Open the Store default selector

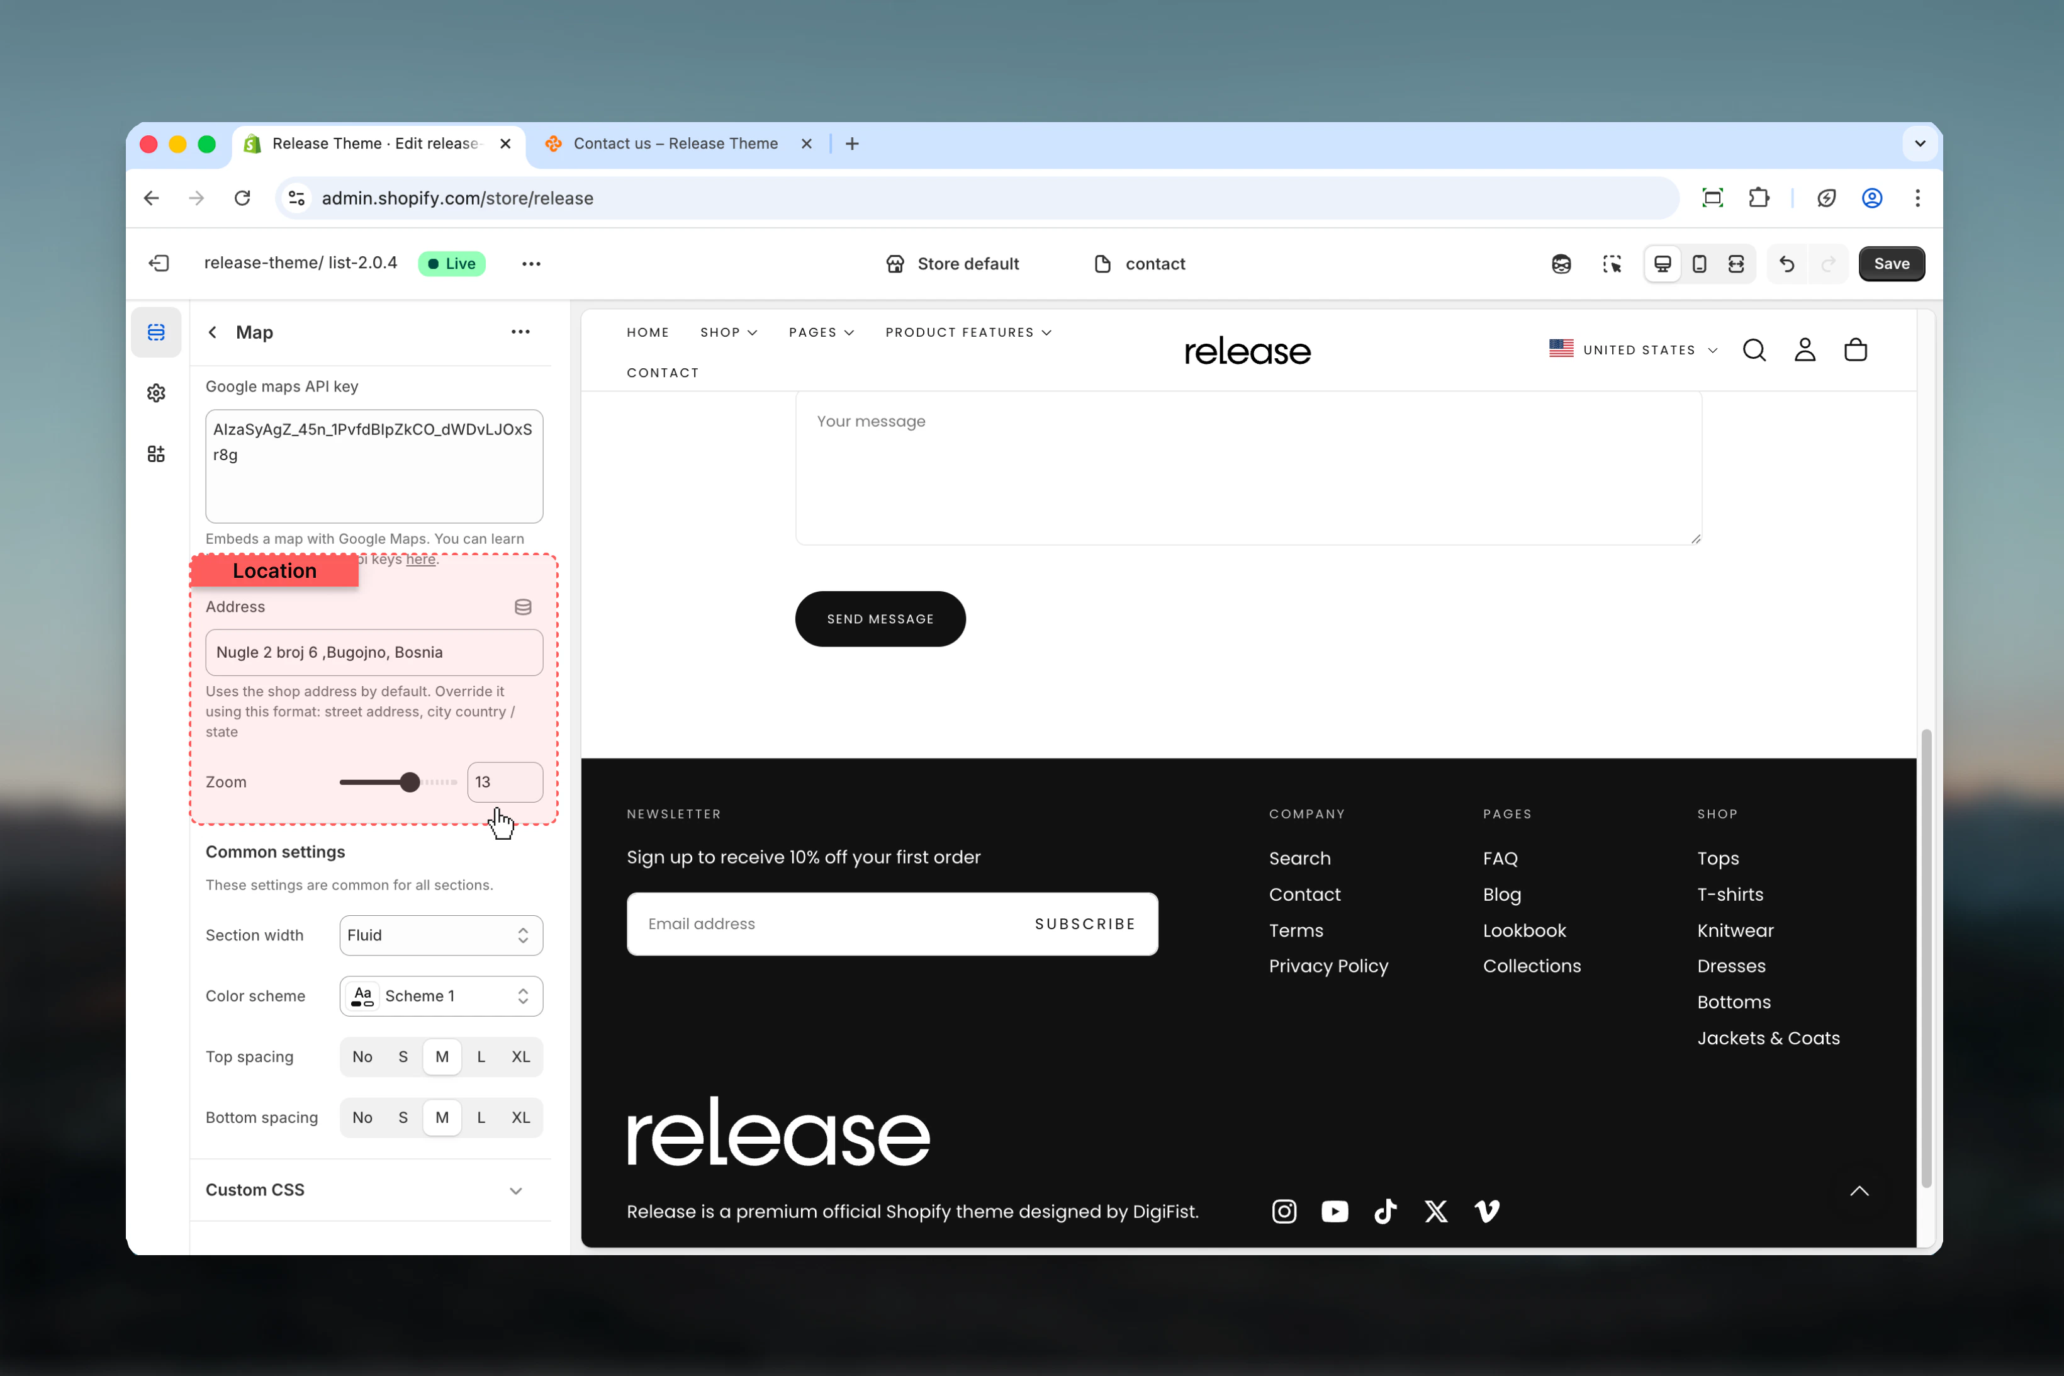[x=951, y=264]
